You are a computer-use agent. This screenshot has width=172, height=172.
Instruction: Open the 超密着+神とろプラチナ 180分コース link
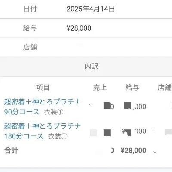coord(43,131)
